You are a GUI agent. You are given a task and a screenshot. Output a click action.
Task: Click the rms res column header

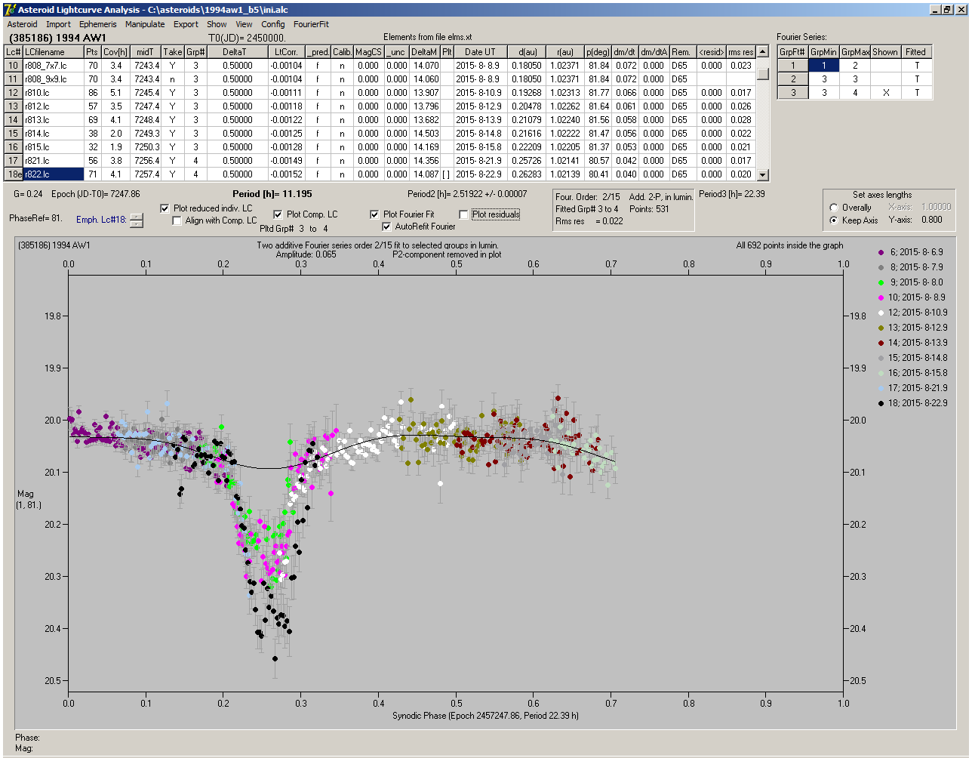pos(741,52)
